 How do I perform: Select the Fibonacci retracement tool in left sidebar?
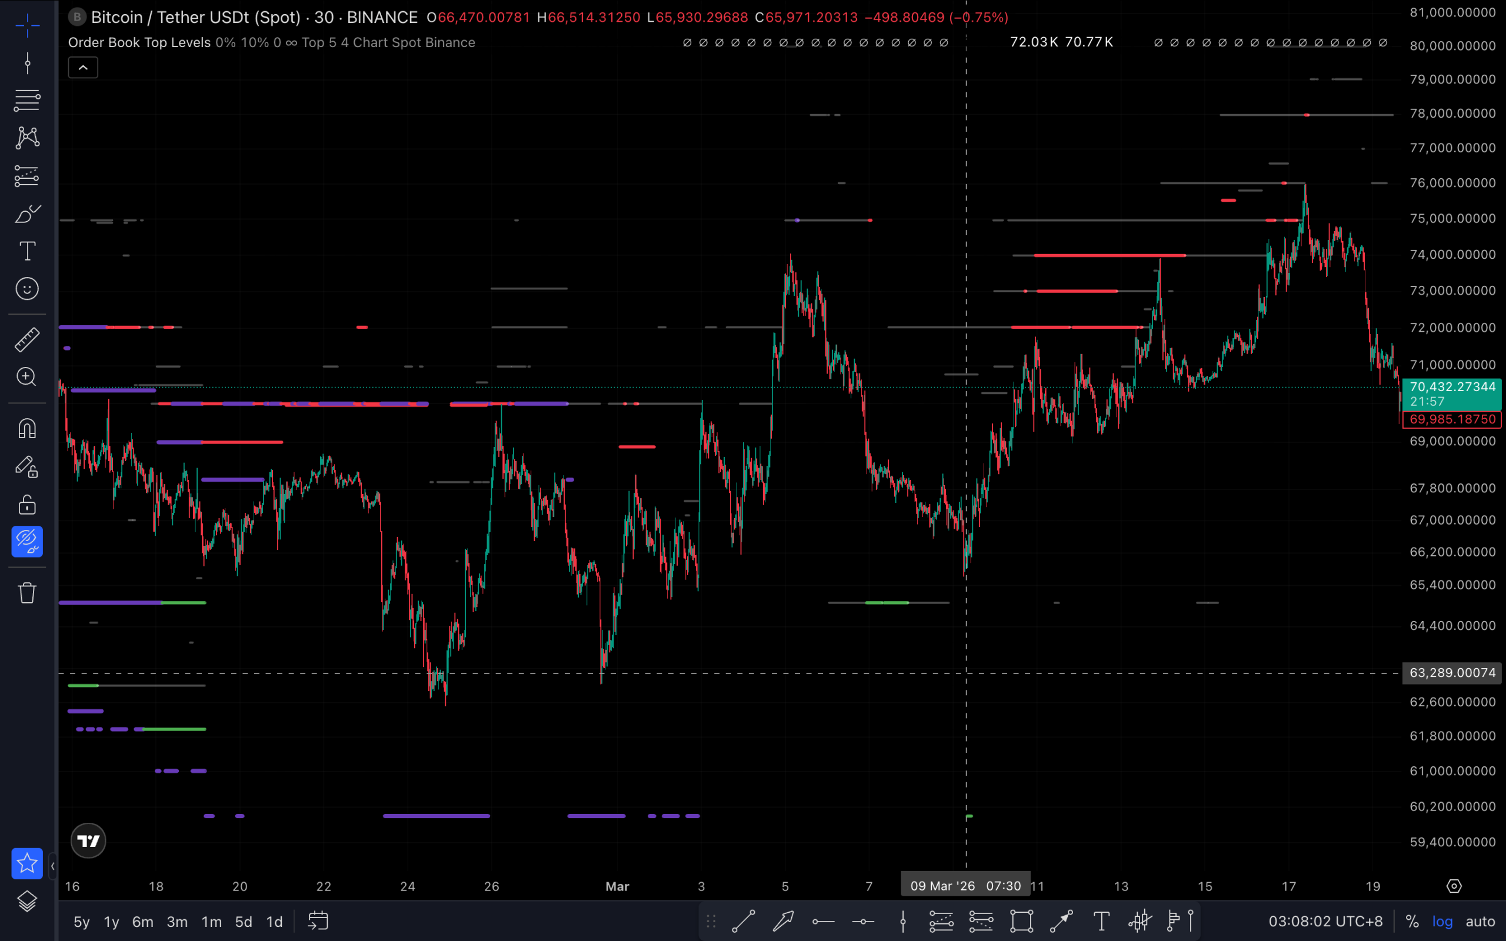point(26,100)
